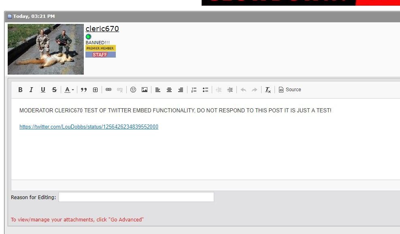Viewport: 400px width, 234px height.
Task: Increase the indent of text
Action: pyautogui.click(x=230, y=90)
